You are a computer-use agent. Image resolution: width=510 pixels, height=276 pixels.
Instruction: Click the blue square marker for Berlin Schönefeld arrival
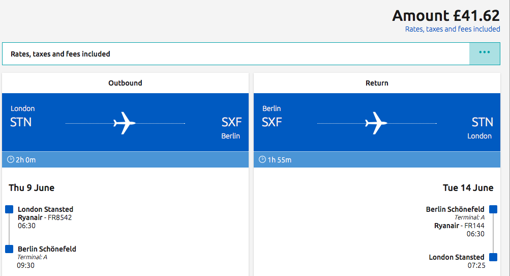coord(9,249)
